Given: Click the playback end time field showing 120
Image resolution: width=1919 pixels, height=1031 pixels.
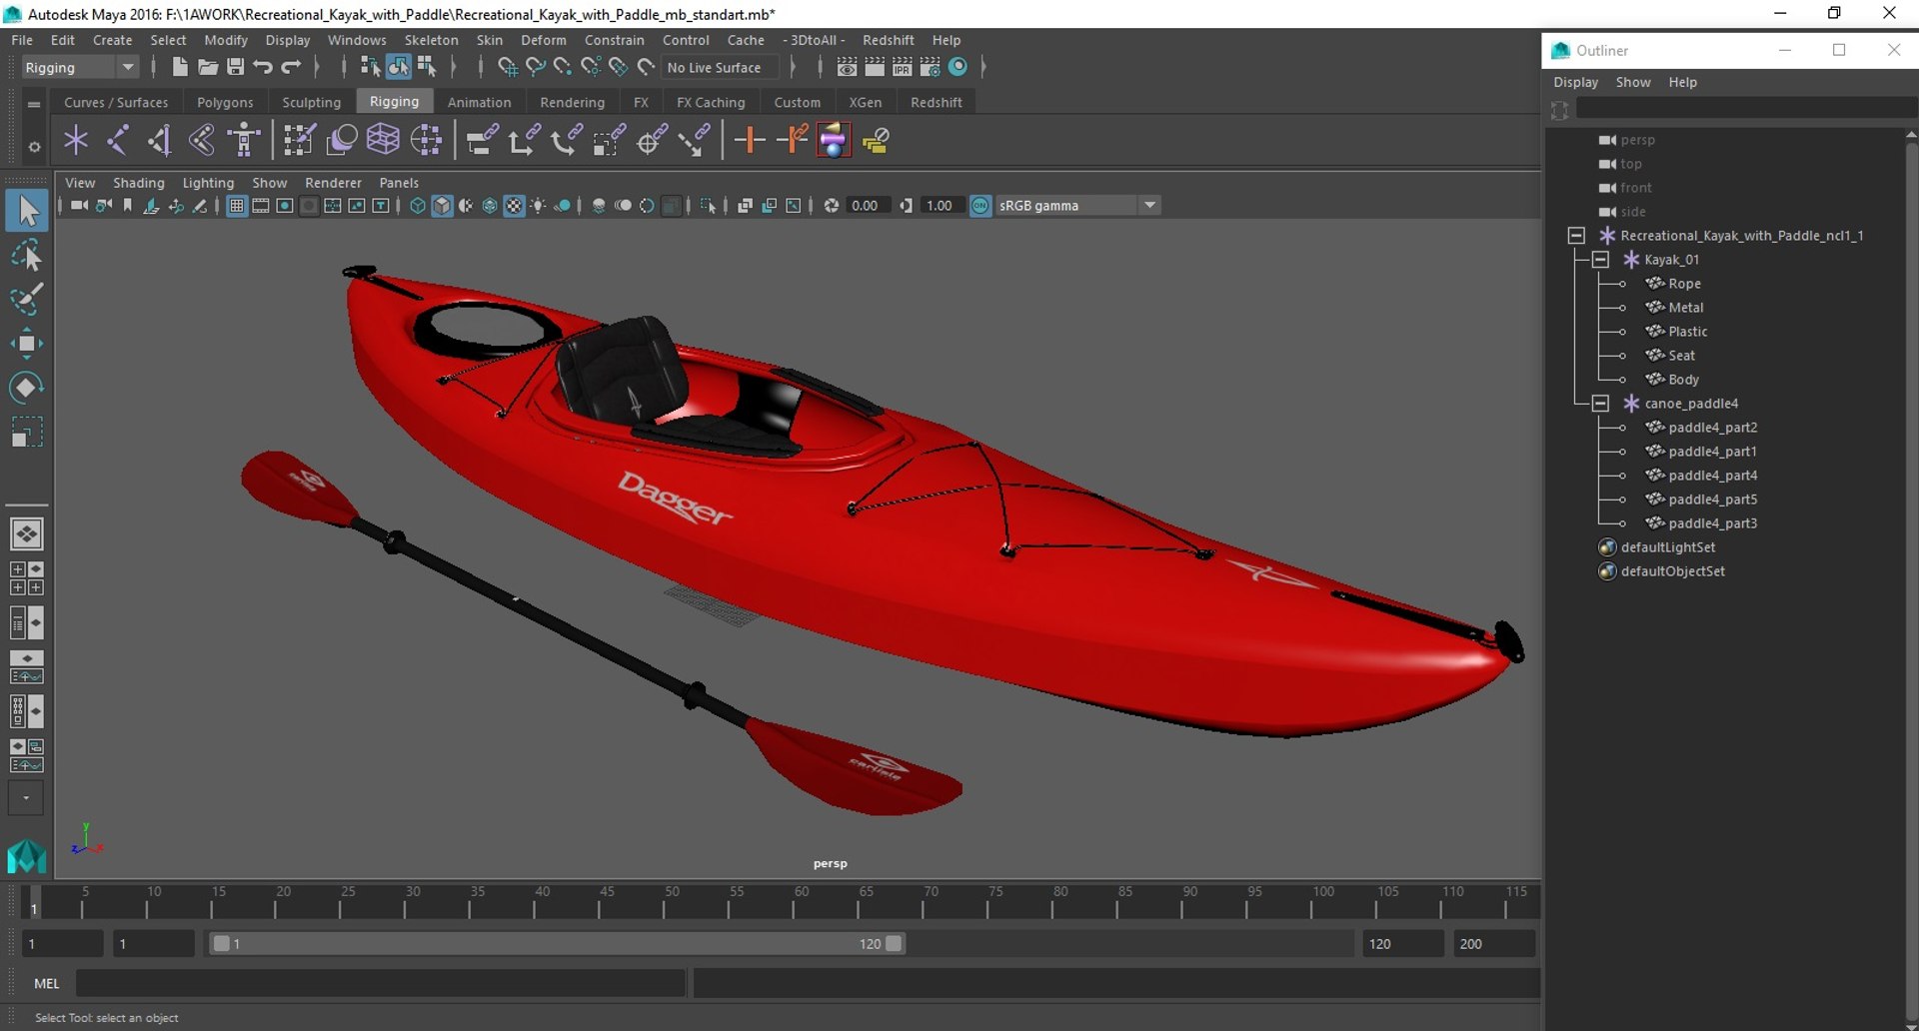Looking at the screenshot, I should [1403, 943].
